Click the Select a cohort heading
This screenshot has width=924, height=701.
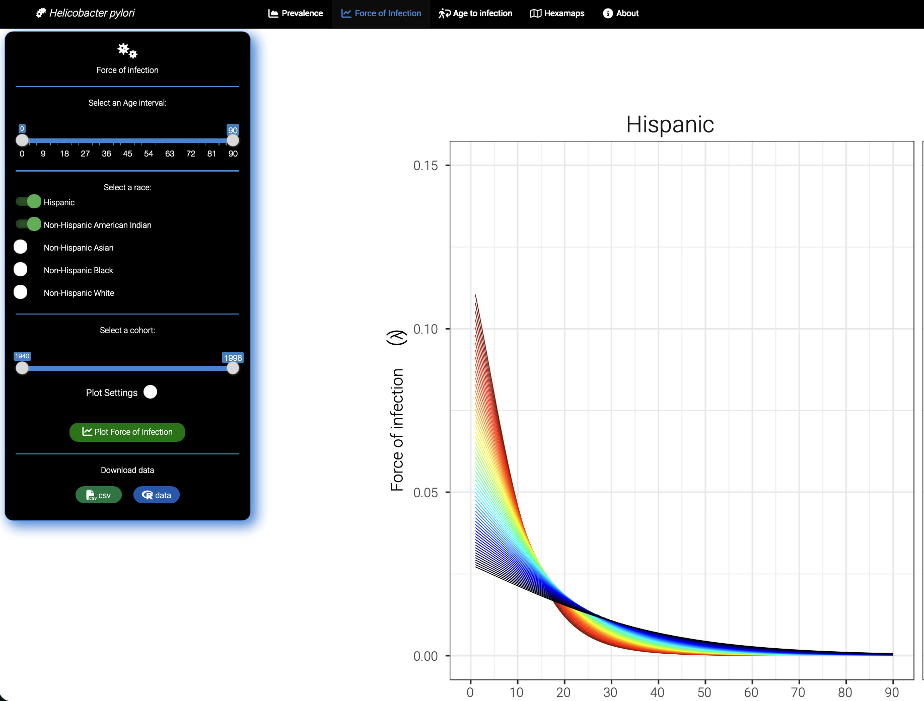click(127, 330)
